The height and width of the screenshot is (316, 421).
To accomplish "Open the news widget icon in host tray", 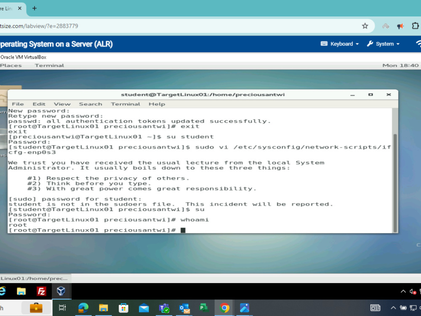I will pos(375,308).
